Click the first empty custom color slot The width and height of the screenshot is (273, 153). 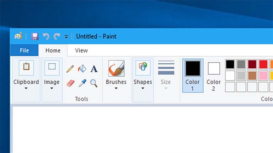(x=230, y=87)
